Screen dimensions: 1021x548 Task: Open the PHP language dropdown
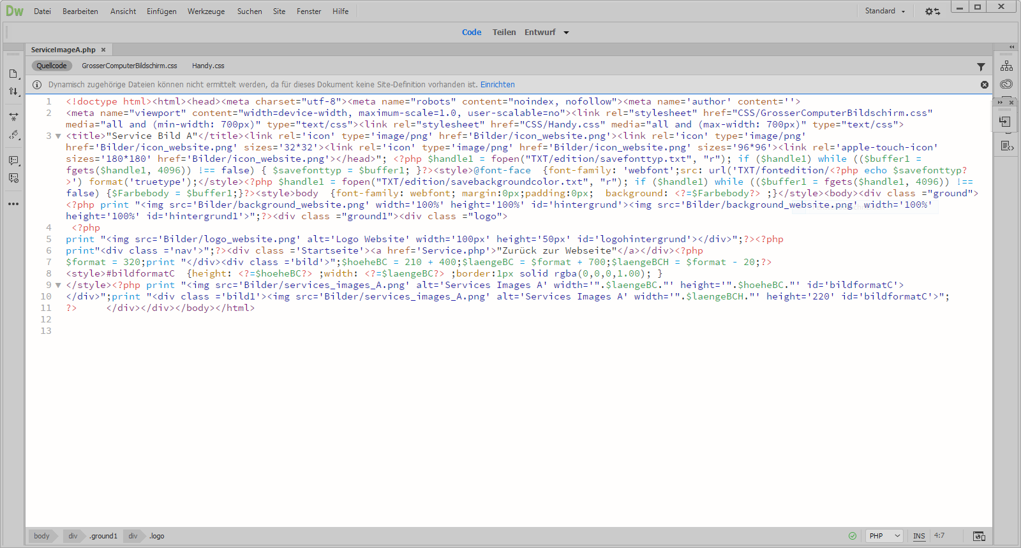click(x=885, y=536)
